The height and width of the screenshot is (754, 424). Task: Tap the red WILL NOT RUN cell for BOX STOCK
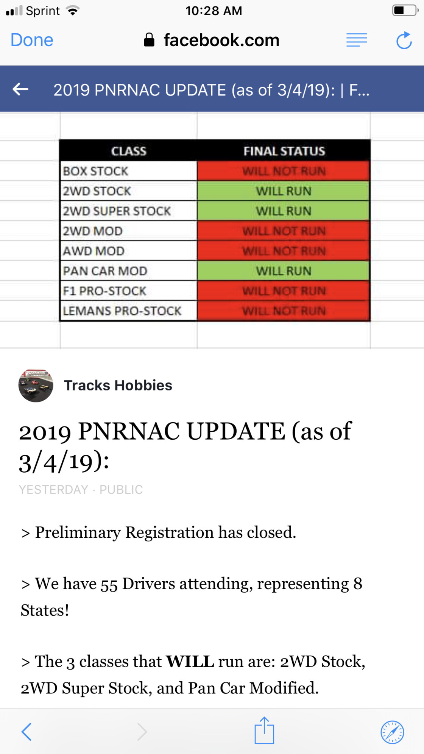pyautogui.click(x=284, y=171)
